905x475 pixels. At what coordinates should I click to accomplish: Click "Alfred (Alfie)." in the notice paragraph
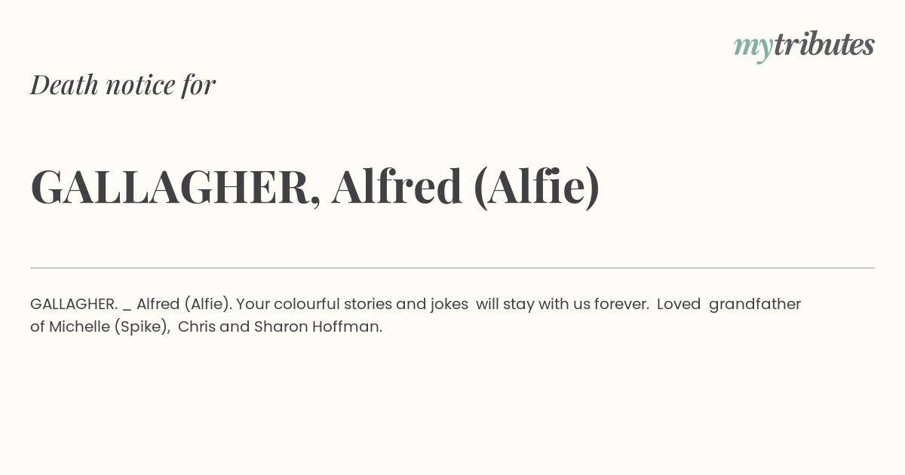point(184,304)
